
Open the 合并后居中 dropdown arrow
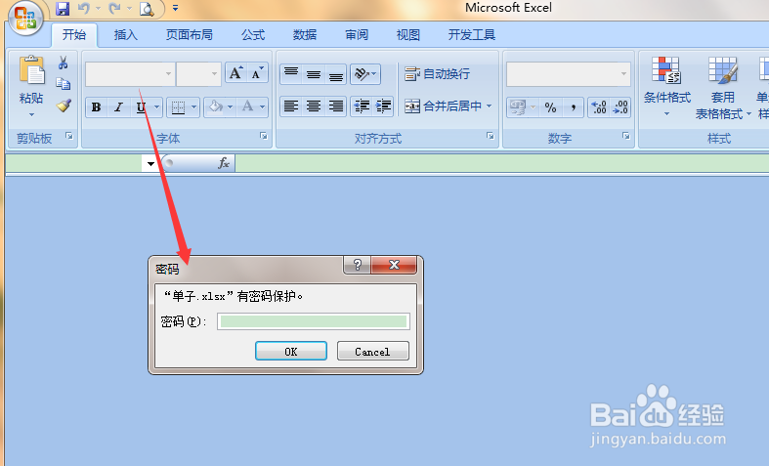pyautogui.click(x=489, y=106)
